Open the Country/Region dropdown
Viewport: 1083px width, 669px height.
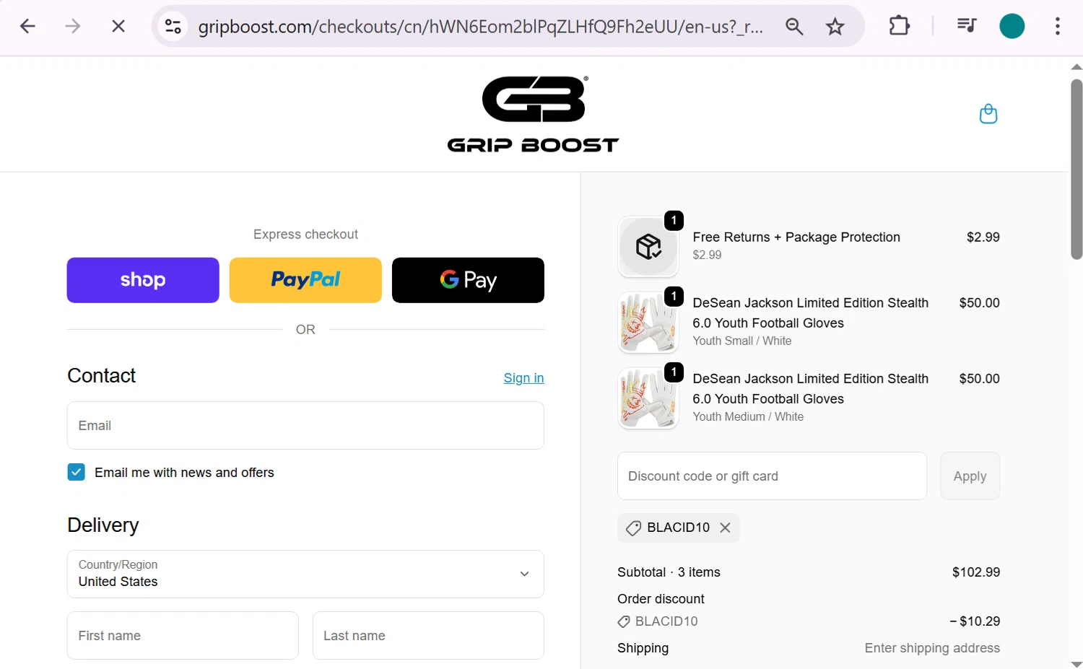point(305,574)
